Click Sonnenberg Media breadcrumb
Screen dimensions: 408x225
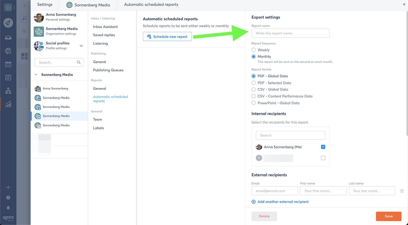tap(88, 5)
